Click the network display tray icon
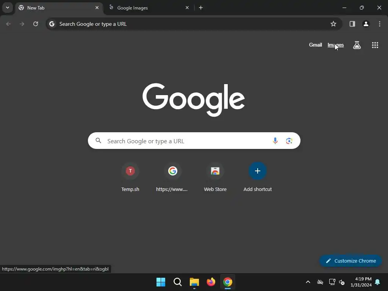This screenshot has height=291, width=388. tap(332, 282)
